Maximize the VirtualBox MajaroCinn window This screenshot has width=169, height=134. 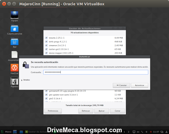pos(14,4)
